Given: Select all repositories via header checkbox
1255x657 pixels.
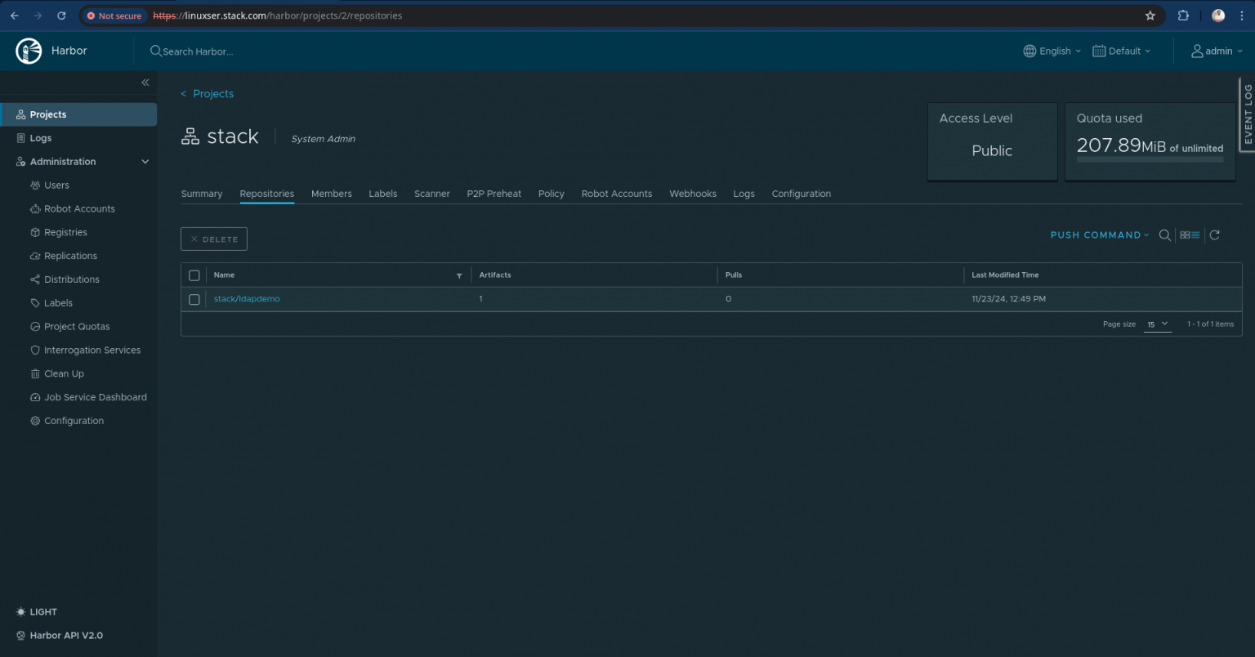Looking at the screenshot, I should (x=194, y=275).
